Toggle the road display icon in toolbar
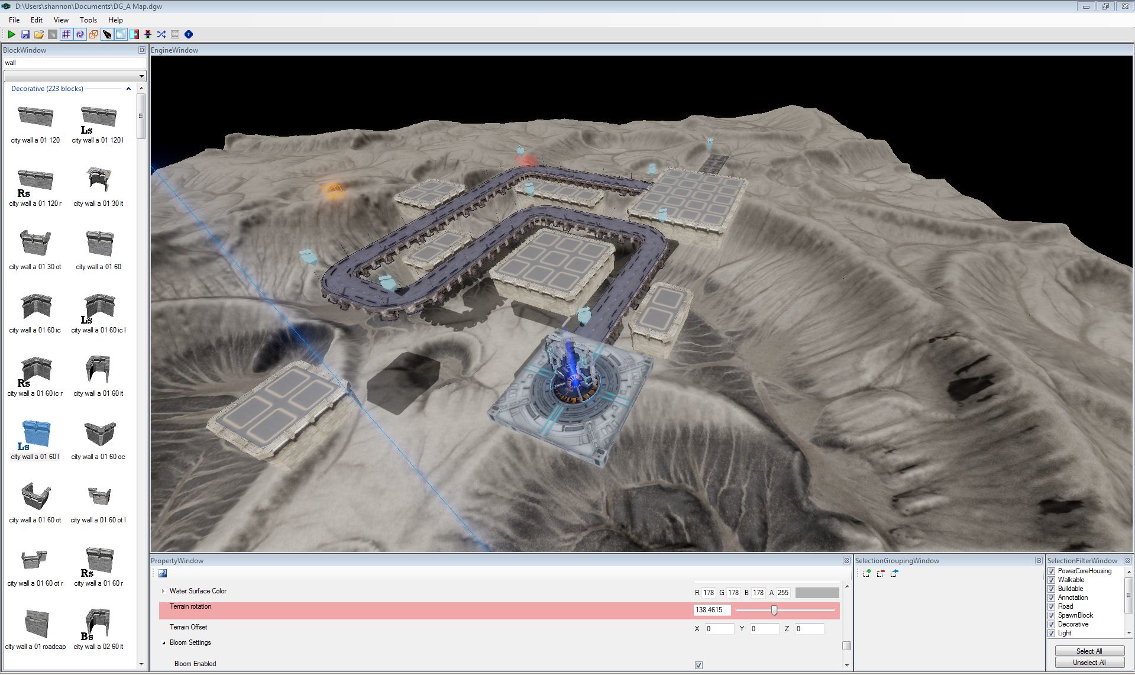The image size is (1135, 675). 107,34
